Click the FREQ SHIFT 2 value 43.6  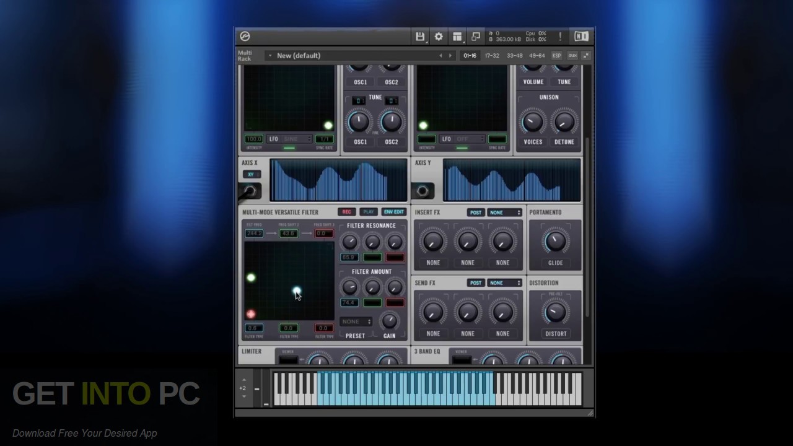click(289, 234)
